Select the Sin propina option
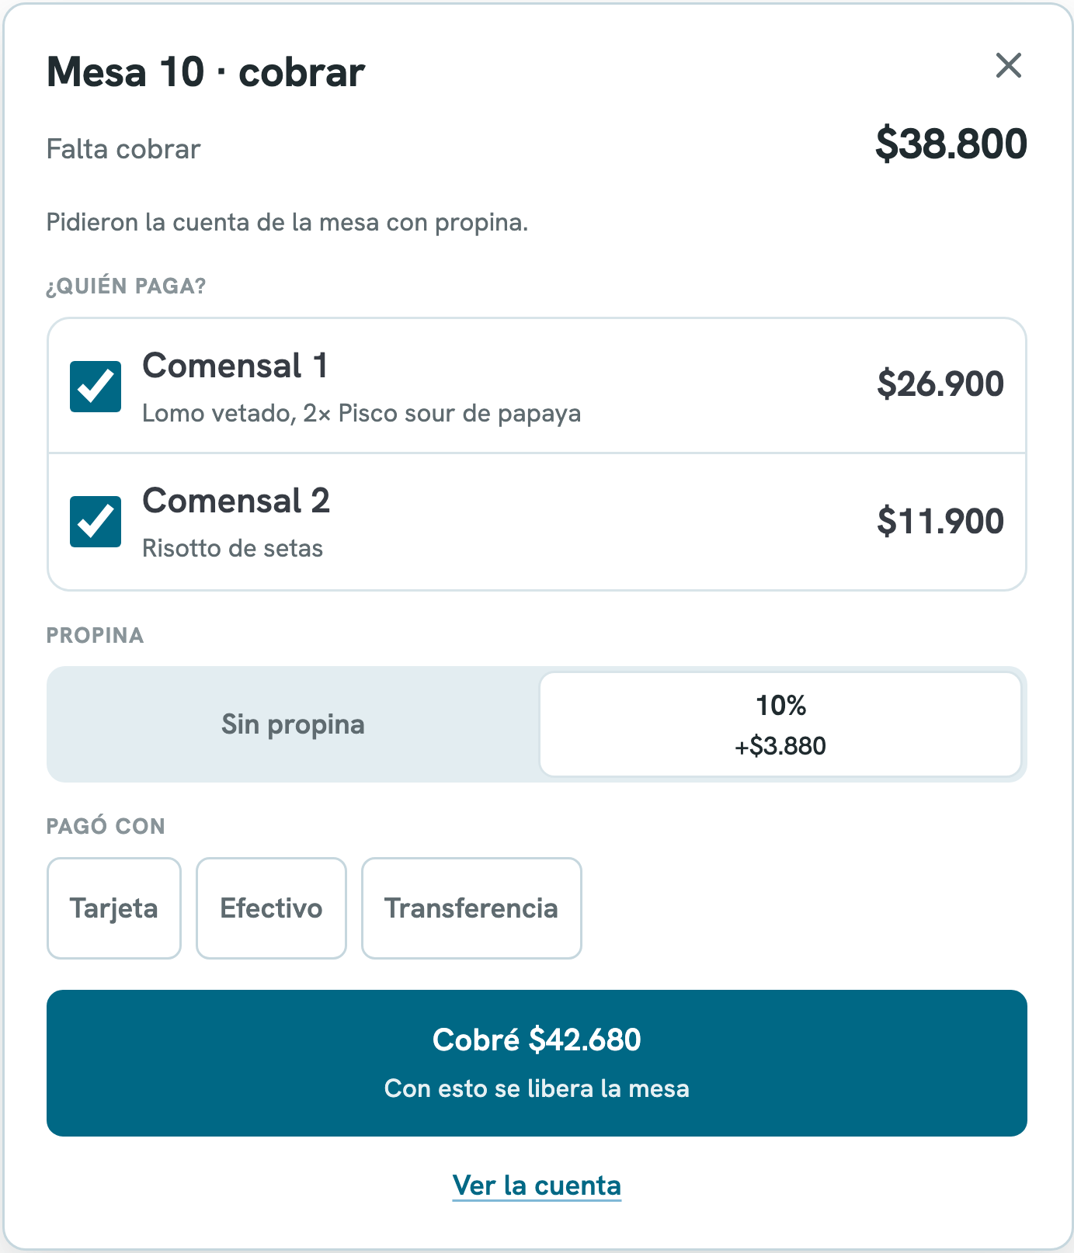The width and height of the screenshot is (1074, 1253). [294, 724]
